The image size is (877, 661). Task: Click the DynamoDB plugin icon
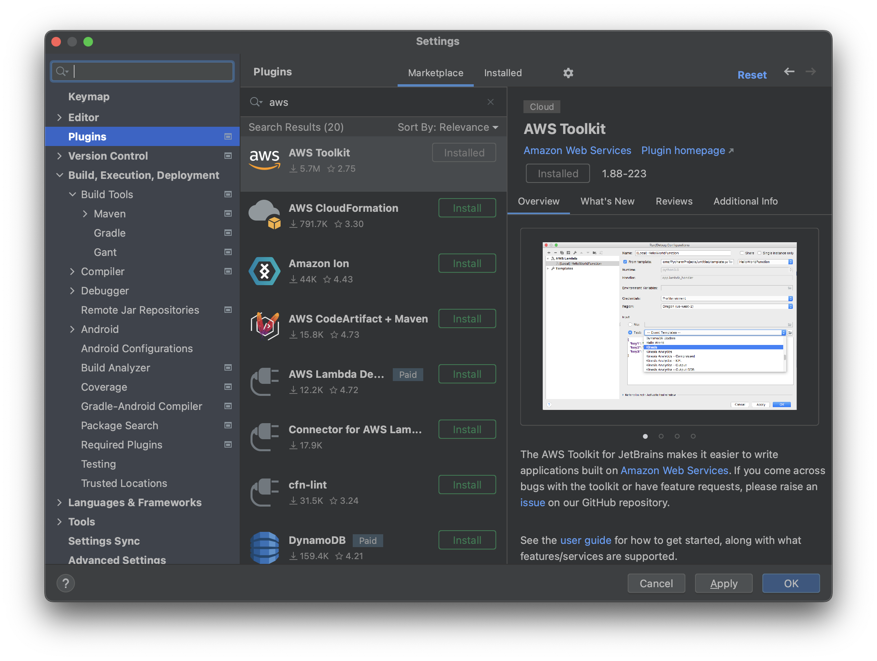click(x=264, y=547)
